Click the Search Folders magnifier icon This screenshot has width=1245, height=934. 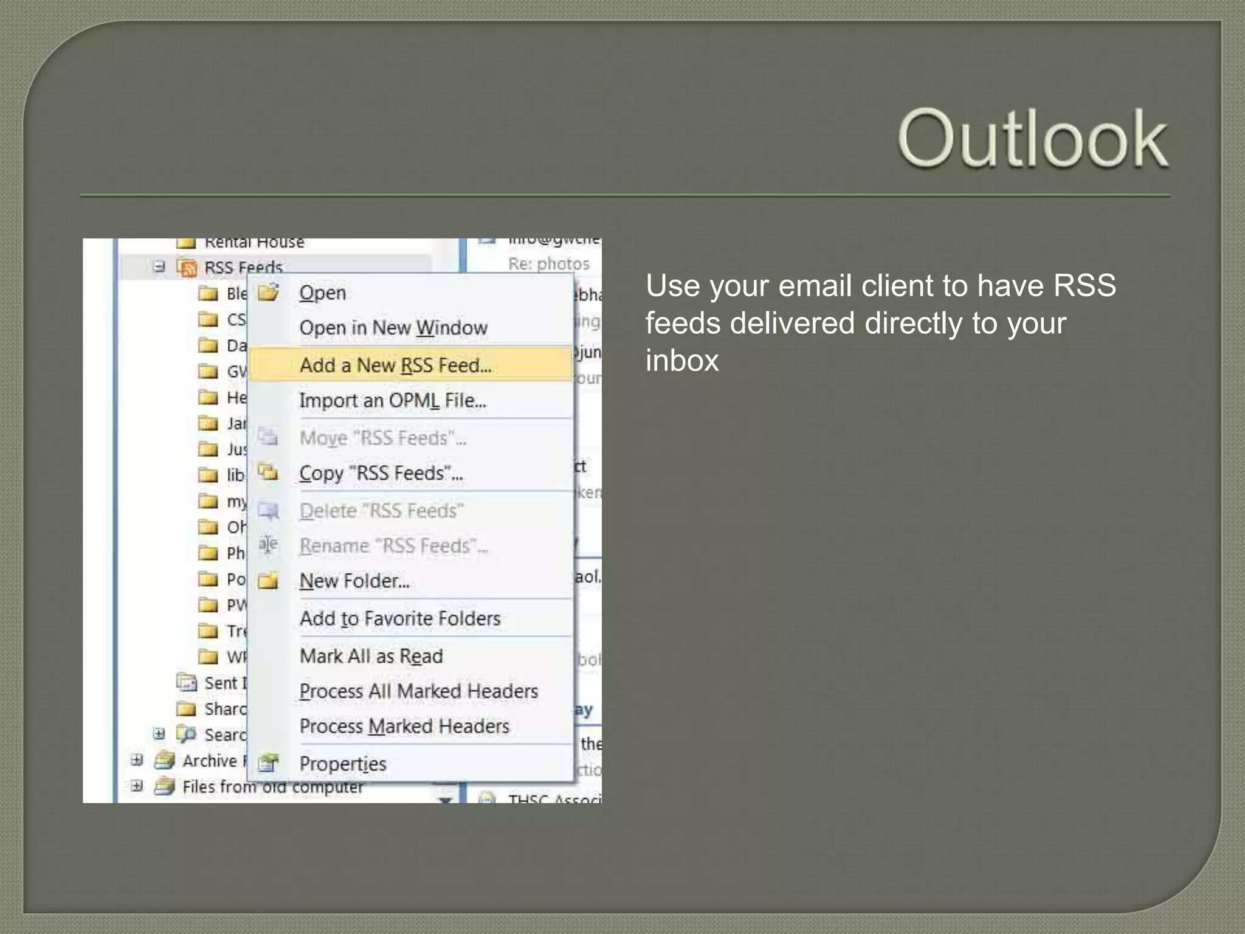click(187, 735)
